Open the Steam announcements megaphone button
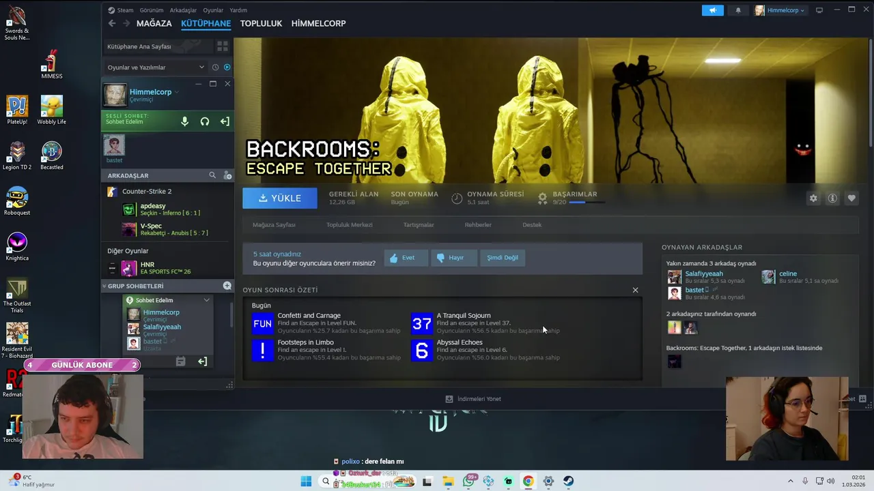Screen dimensions: 874x491 pyautogui.click(x=712, y=10)
